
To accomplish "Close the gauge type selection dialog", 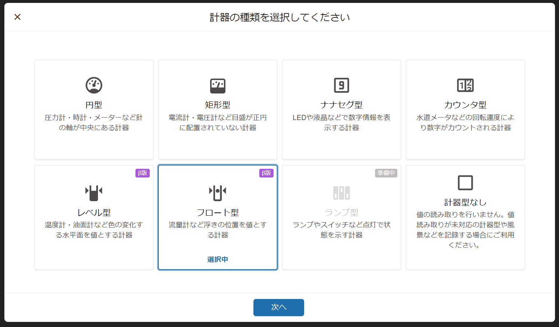I will pyautogui.click(x=17, y=17).
